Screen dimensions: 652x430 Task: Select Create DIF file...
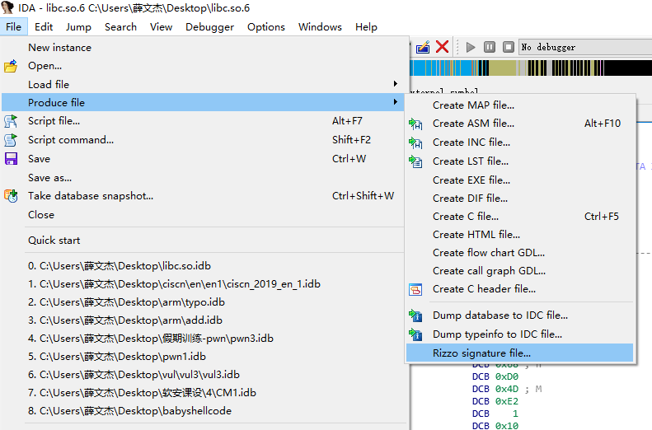click(x=519, y=199)
